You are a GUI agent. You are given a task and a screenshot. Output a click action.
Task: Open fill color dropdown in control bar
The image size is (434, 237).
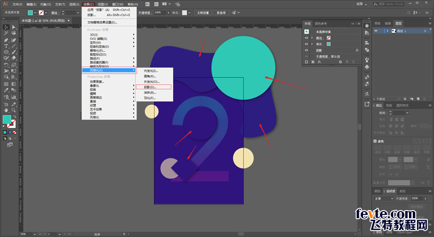pyautogui.click(x=35, y=12)
